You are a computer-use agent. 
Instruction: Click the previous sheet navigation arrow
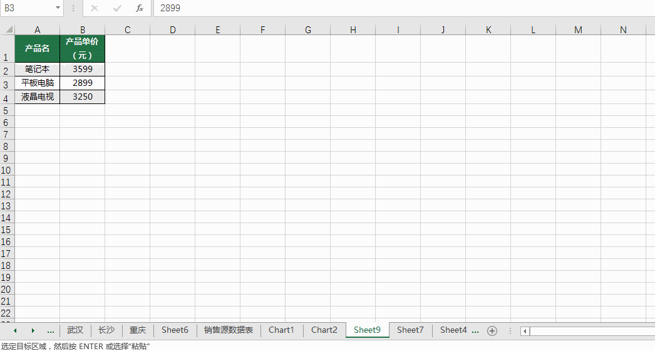[16, 330]
